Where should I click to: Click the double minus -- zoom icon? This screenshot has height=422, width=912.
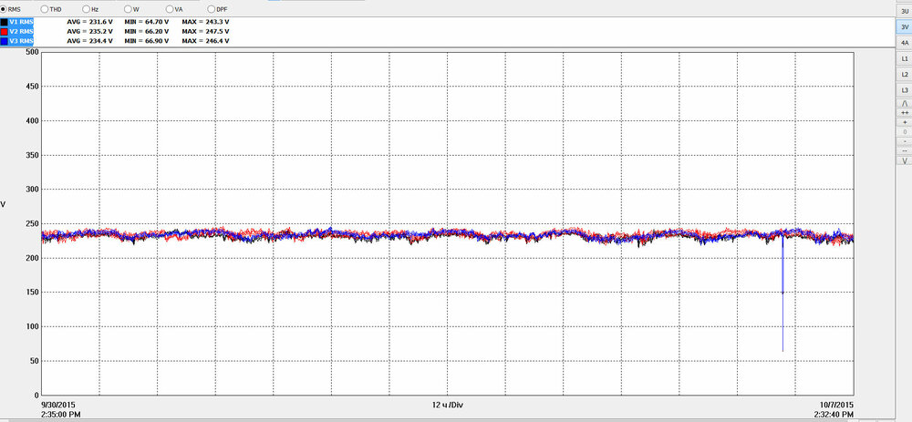[x=904, y=150]
